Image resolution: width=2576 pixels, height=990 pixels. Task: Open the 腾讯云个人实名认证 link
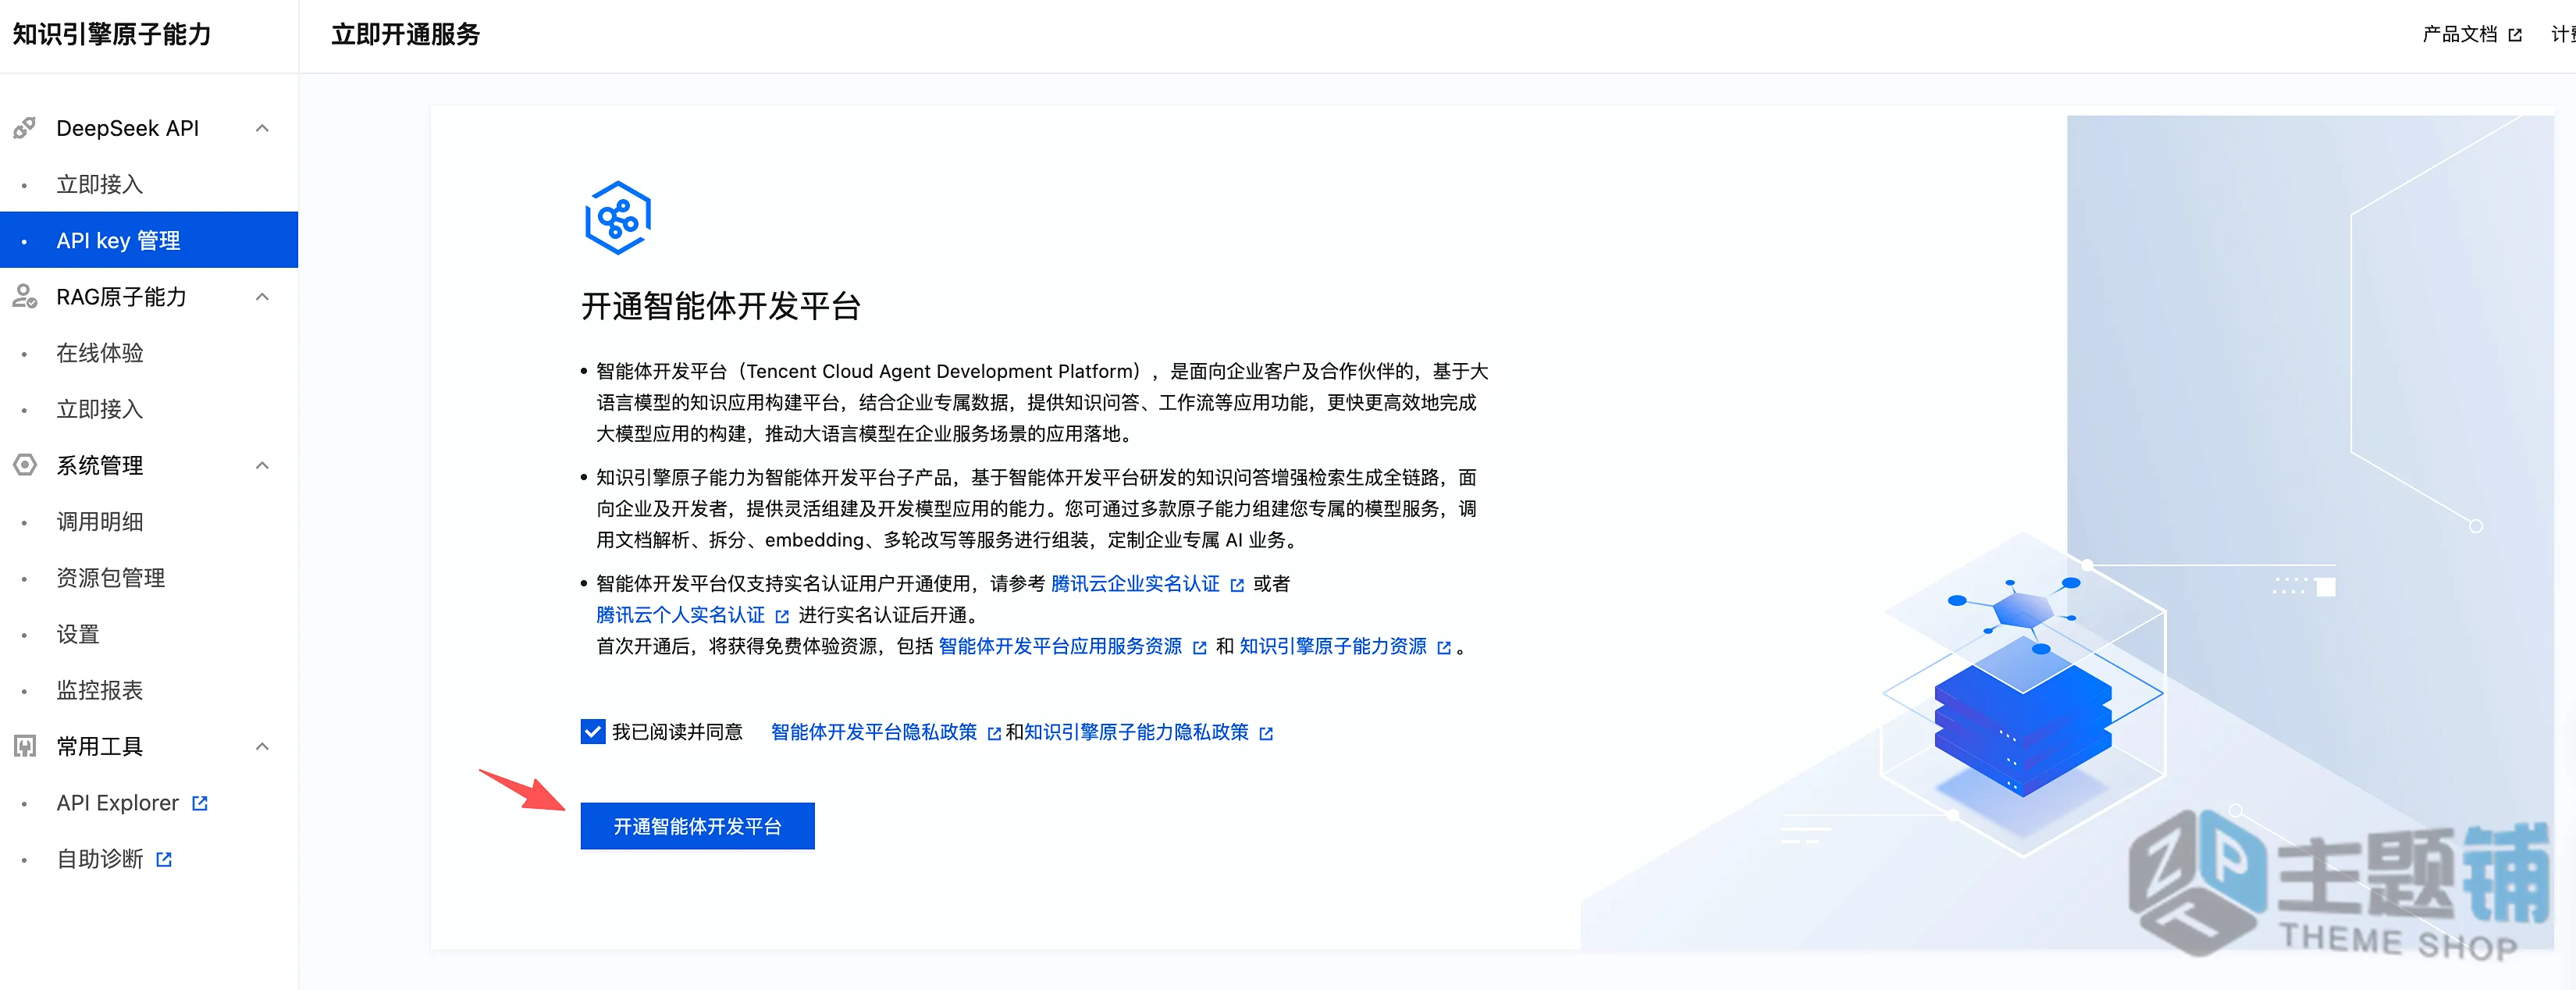[680, 615]
